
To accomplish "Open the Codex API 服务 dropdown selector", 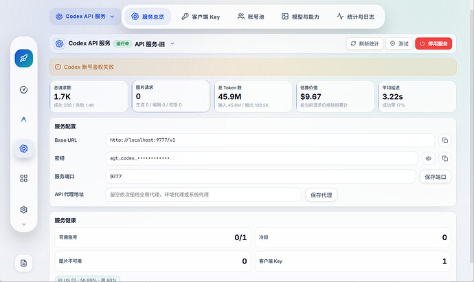I will 85,17.
